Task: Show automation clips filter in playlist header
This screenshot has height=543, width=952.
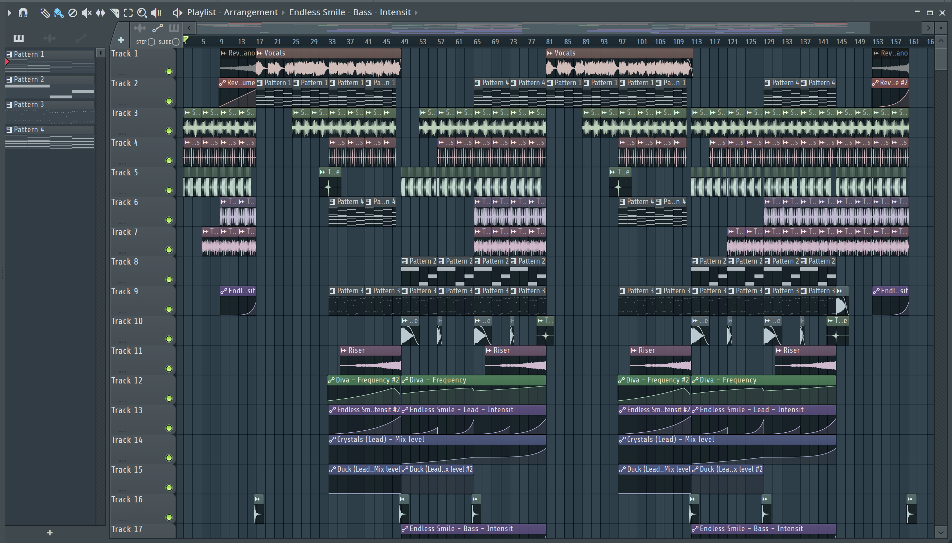Action: tap(157, 28)
